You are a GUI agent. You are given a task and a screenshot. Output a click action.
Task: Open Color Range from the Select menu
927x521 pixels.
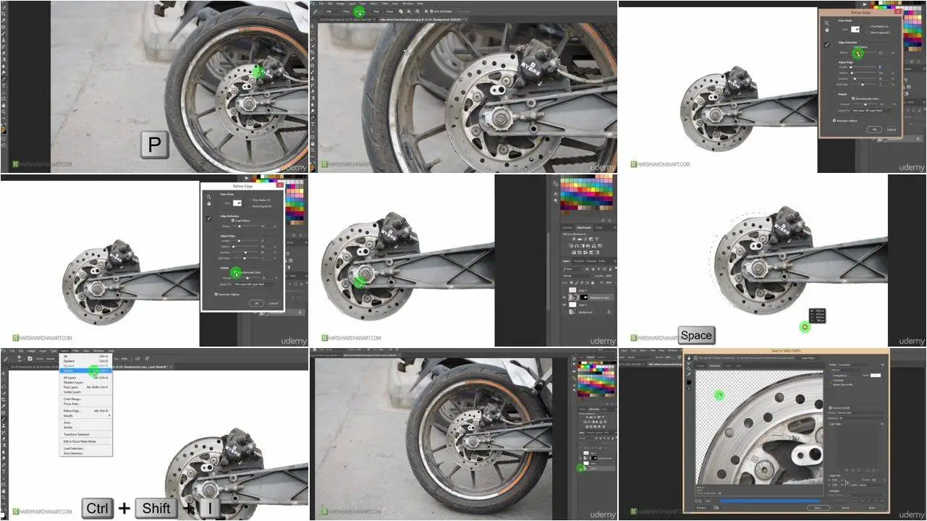[x=86, y=399]
